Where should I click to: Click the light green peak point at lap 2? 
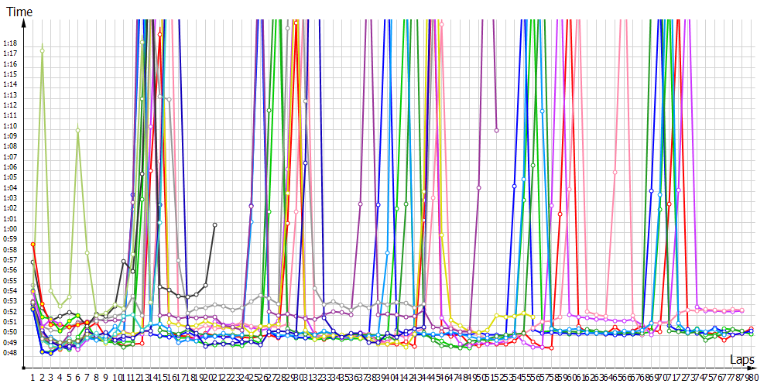[x=42, y=50]
